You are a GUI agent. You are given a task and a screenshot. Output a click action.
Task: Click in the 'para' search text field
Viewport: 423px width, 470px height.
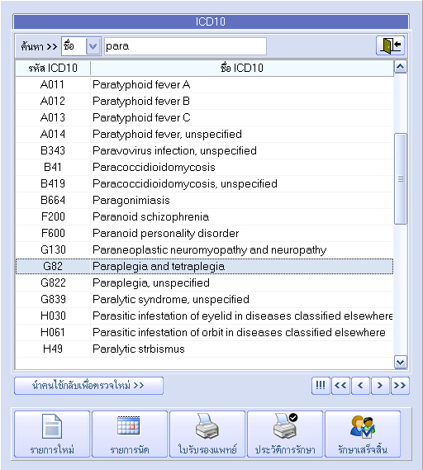(185, 46)
